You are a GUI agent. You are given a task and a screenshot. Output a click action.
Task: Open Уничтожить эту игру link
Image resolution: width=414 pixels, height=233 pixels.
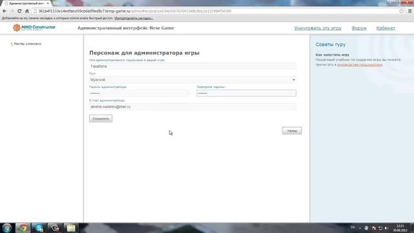(318, 28)
